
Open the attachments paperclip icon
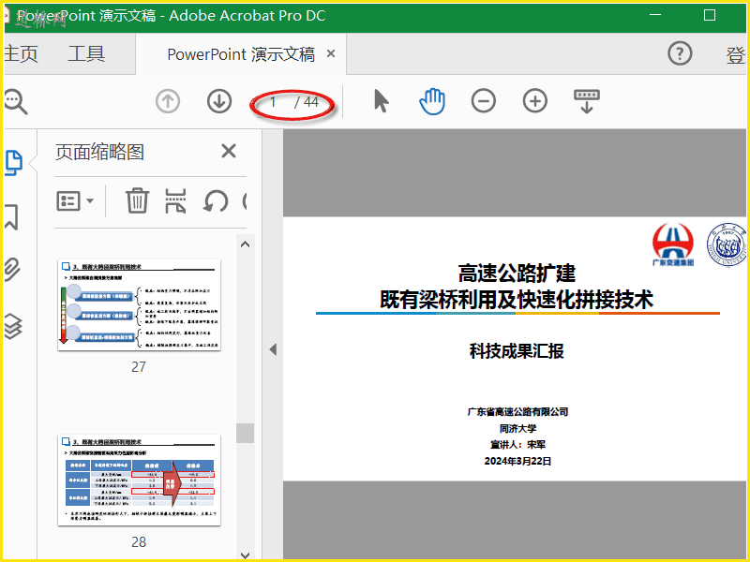click(x=12, y=269)
